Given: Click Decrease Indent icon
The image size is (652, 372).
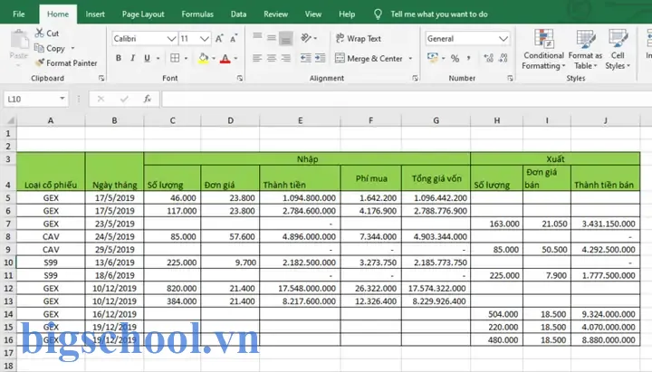Looking at the screenshot, I should click(306, 58).
